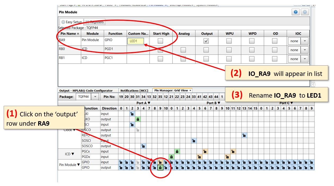
Task: Click the LED1 custom name field
Action: click(x=135, y=41)
